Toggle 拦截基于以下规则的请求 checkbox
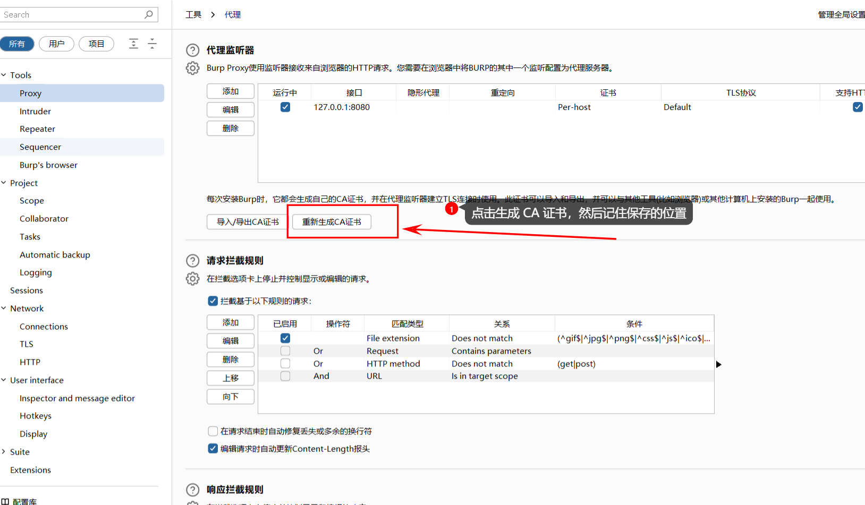 213,301
